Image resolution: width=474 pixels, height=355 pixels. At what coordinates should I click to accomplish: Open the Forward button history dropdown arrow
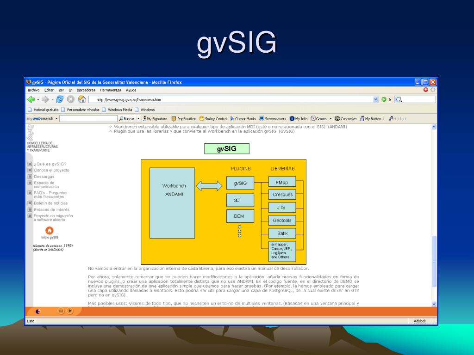click(52, 100)
